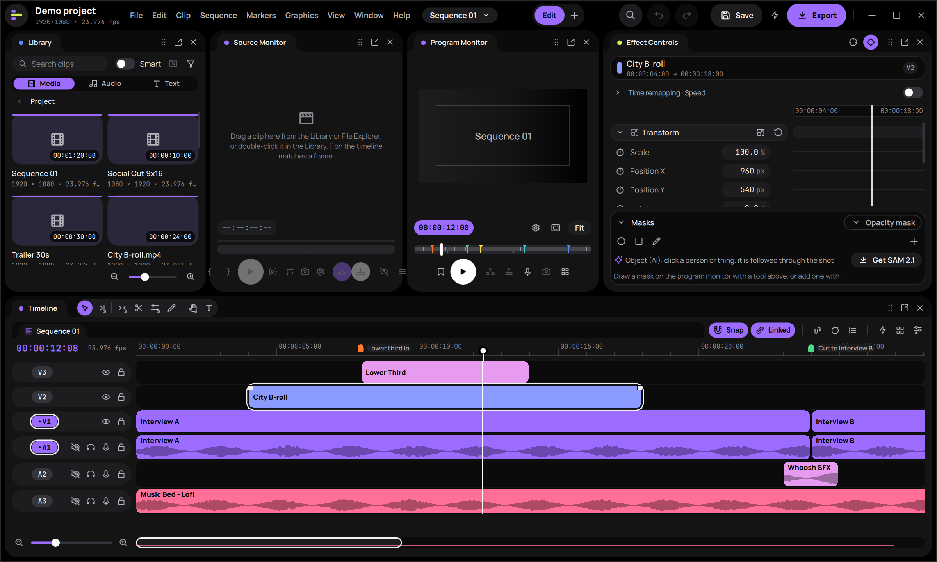
Task: Add marker in Program Monitor
Action: 441,272
